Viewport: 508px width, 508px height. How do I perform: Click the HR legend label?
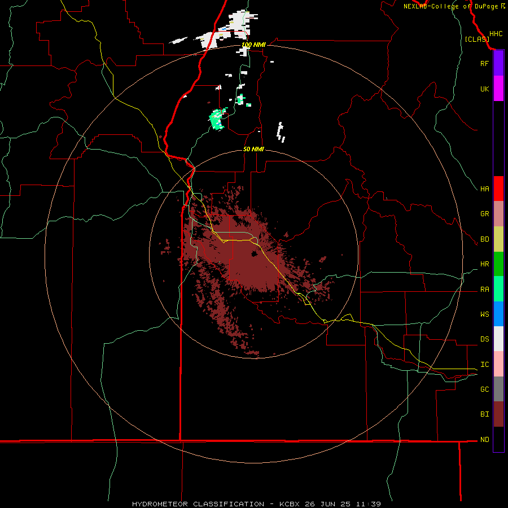click(x=484, y=264)
